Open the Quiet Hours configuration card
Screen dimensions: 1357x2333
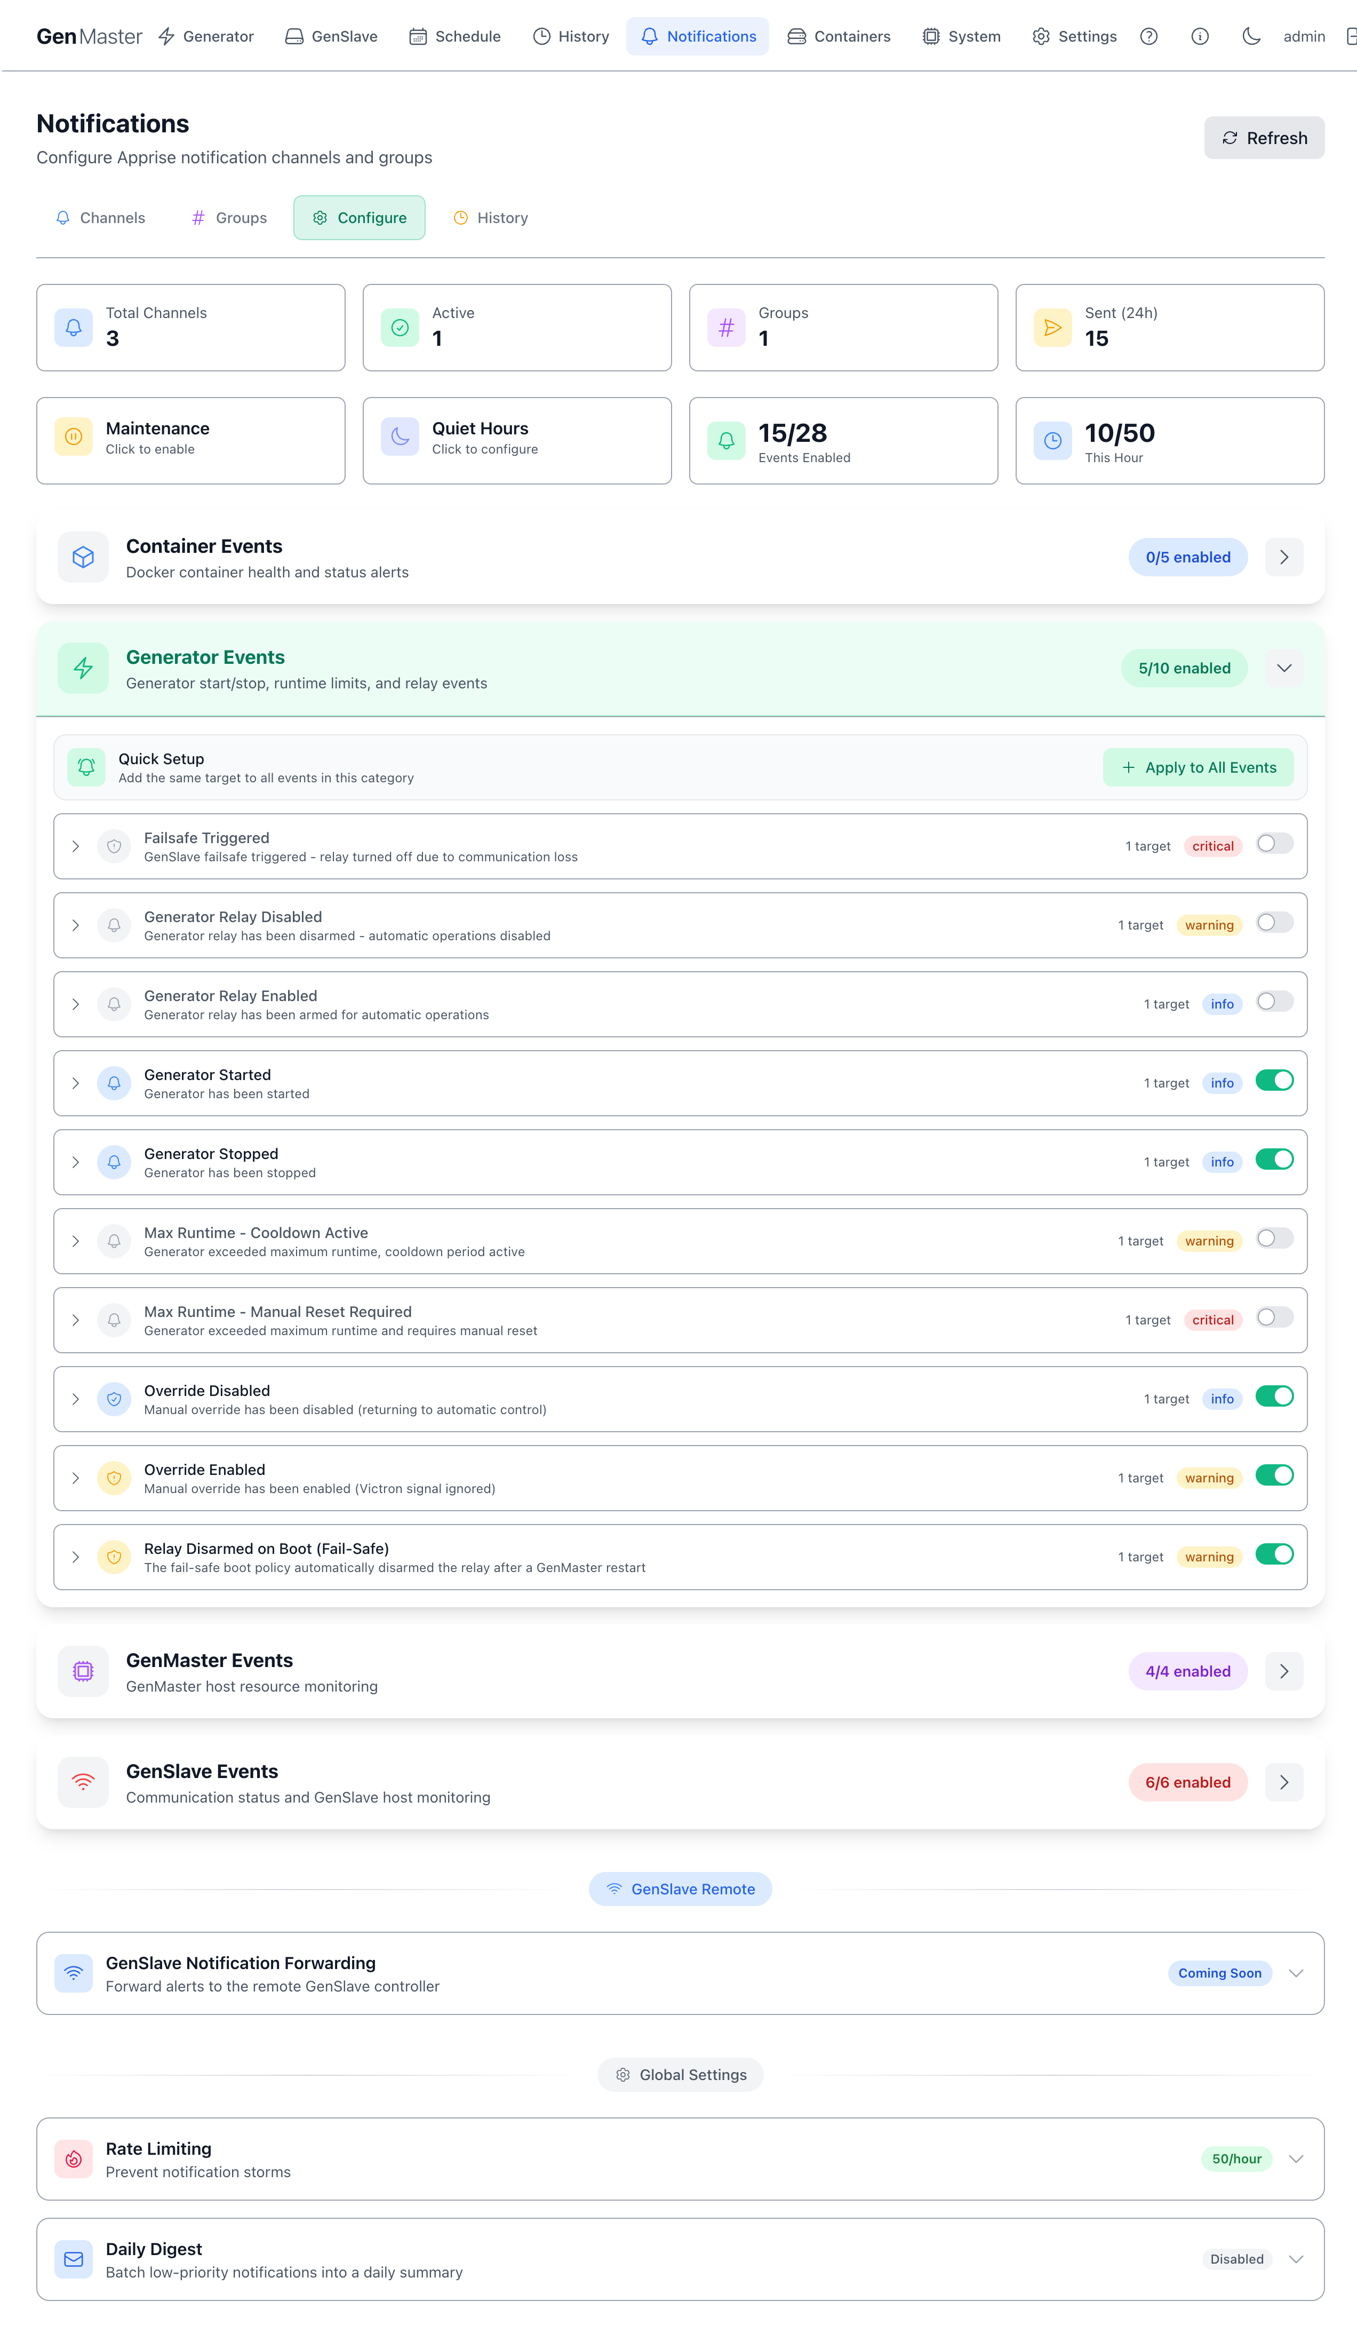click(x=517, y=441)
